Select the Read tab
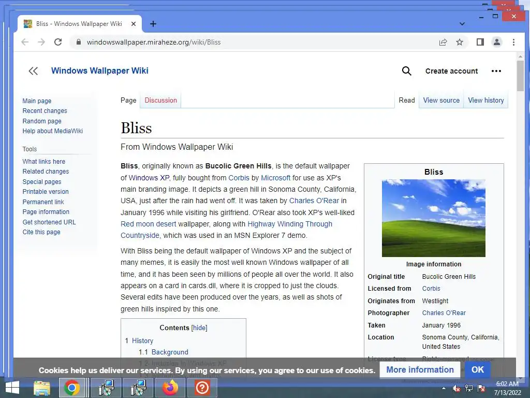This screenshot has width=530, height=398. tap(407, 100)
